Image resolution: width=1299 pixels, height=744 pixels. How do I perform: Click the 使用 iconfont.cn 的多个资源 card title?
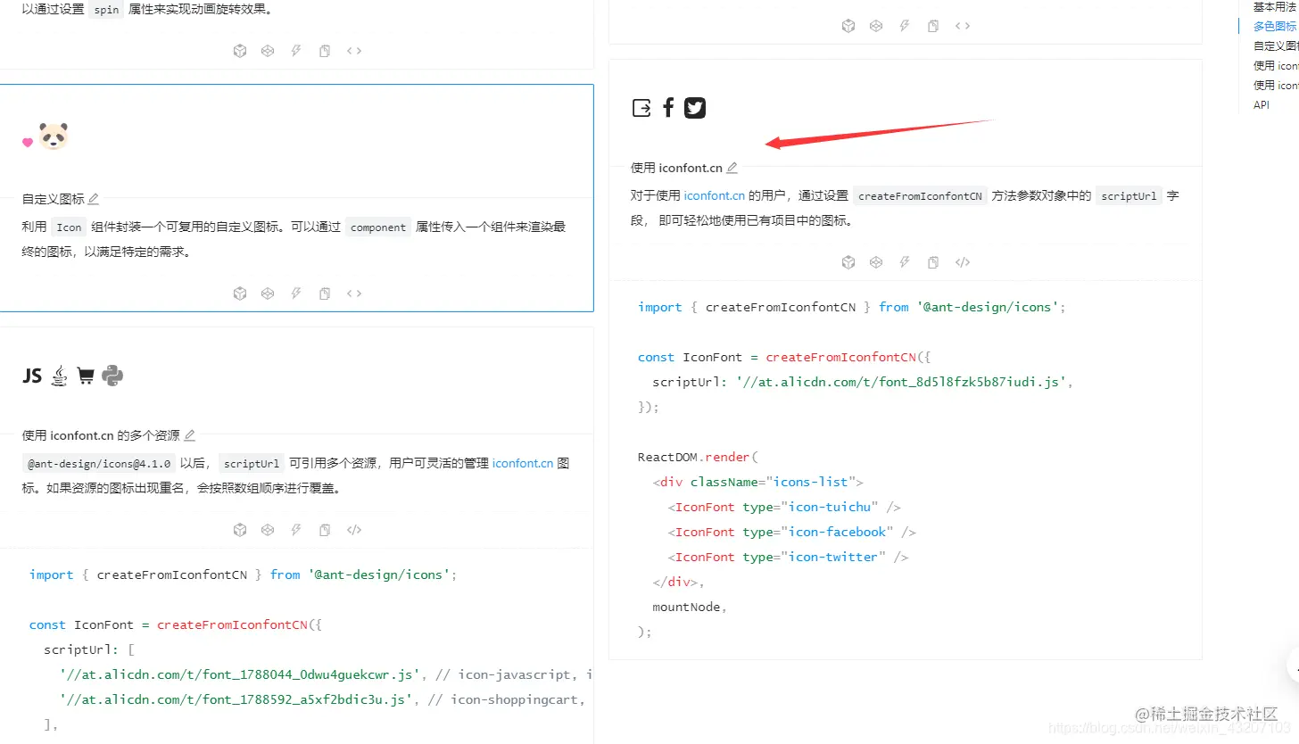[x=101, y=435]
